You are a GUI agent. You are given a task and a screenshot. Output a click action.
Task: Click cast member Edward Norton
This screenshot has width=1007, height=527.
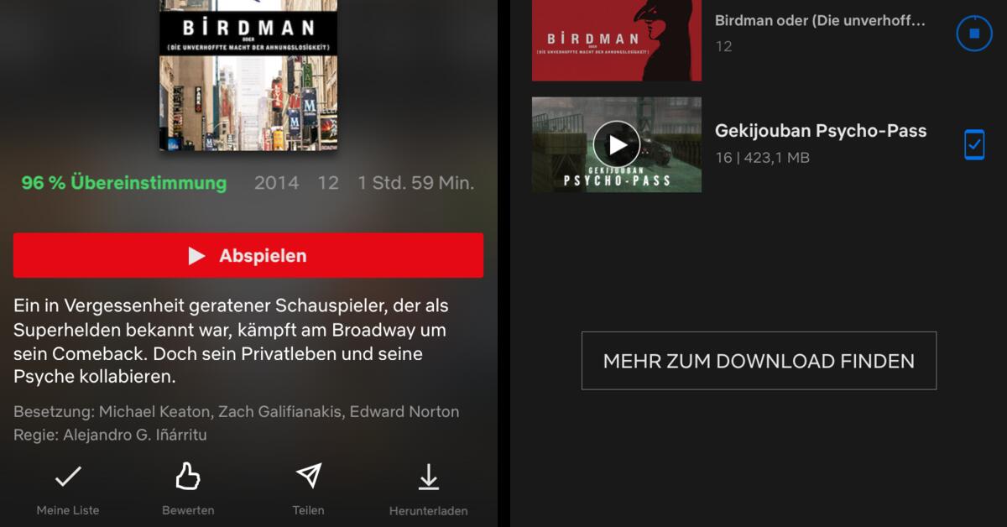point(404,412)
